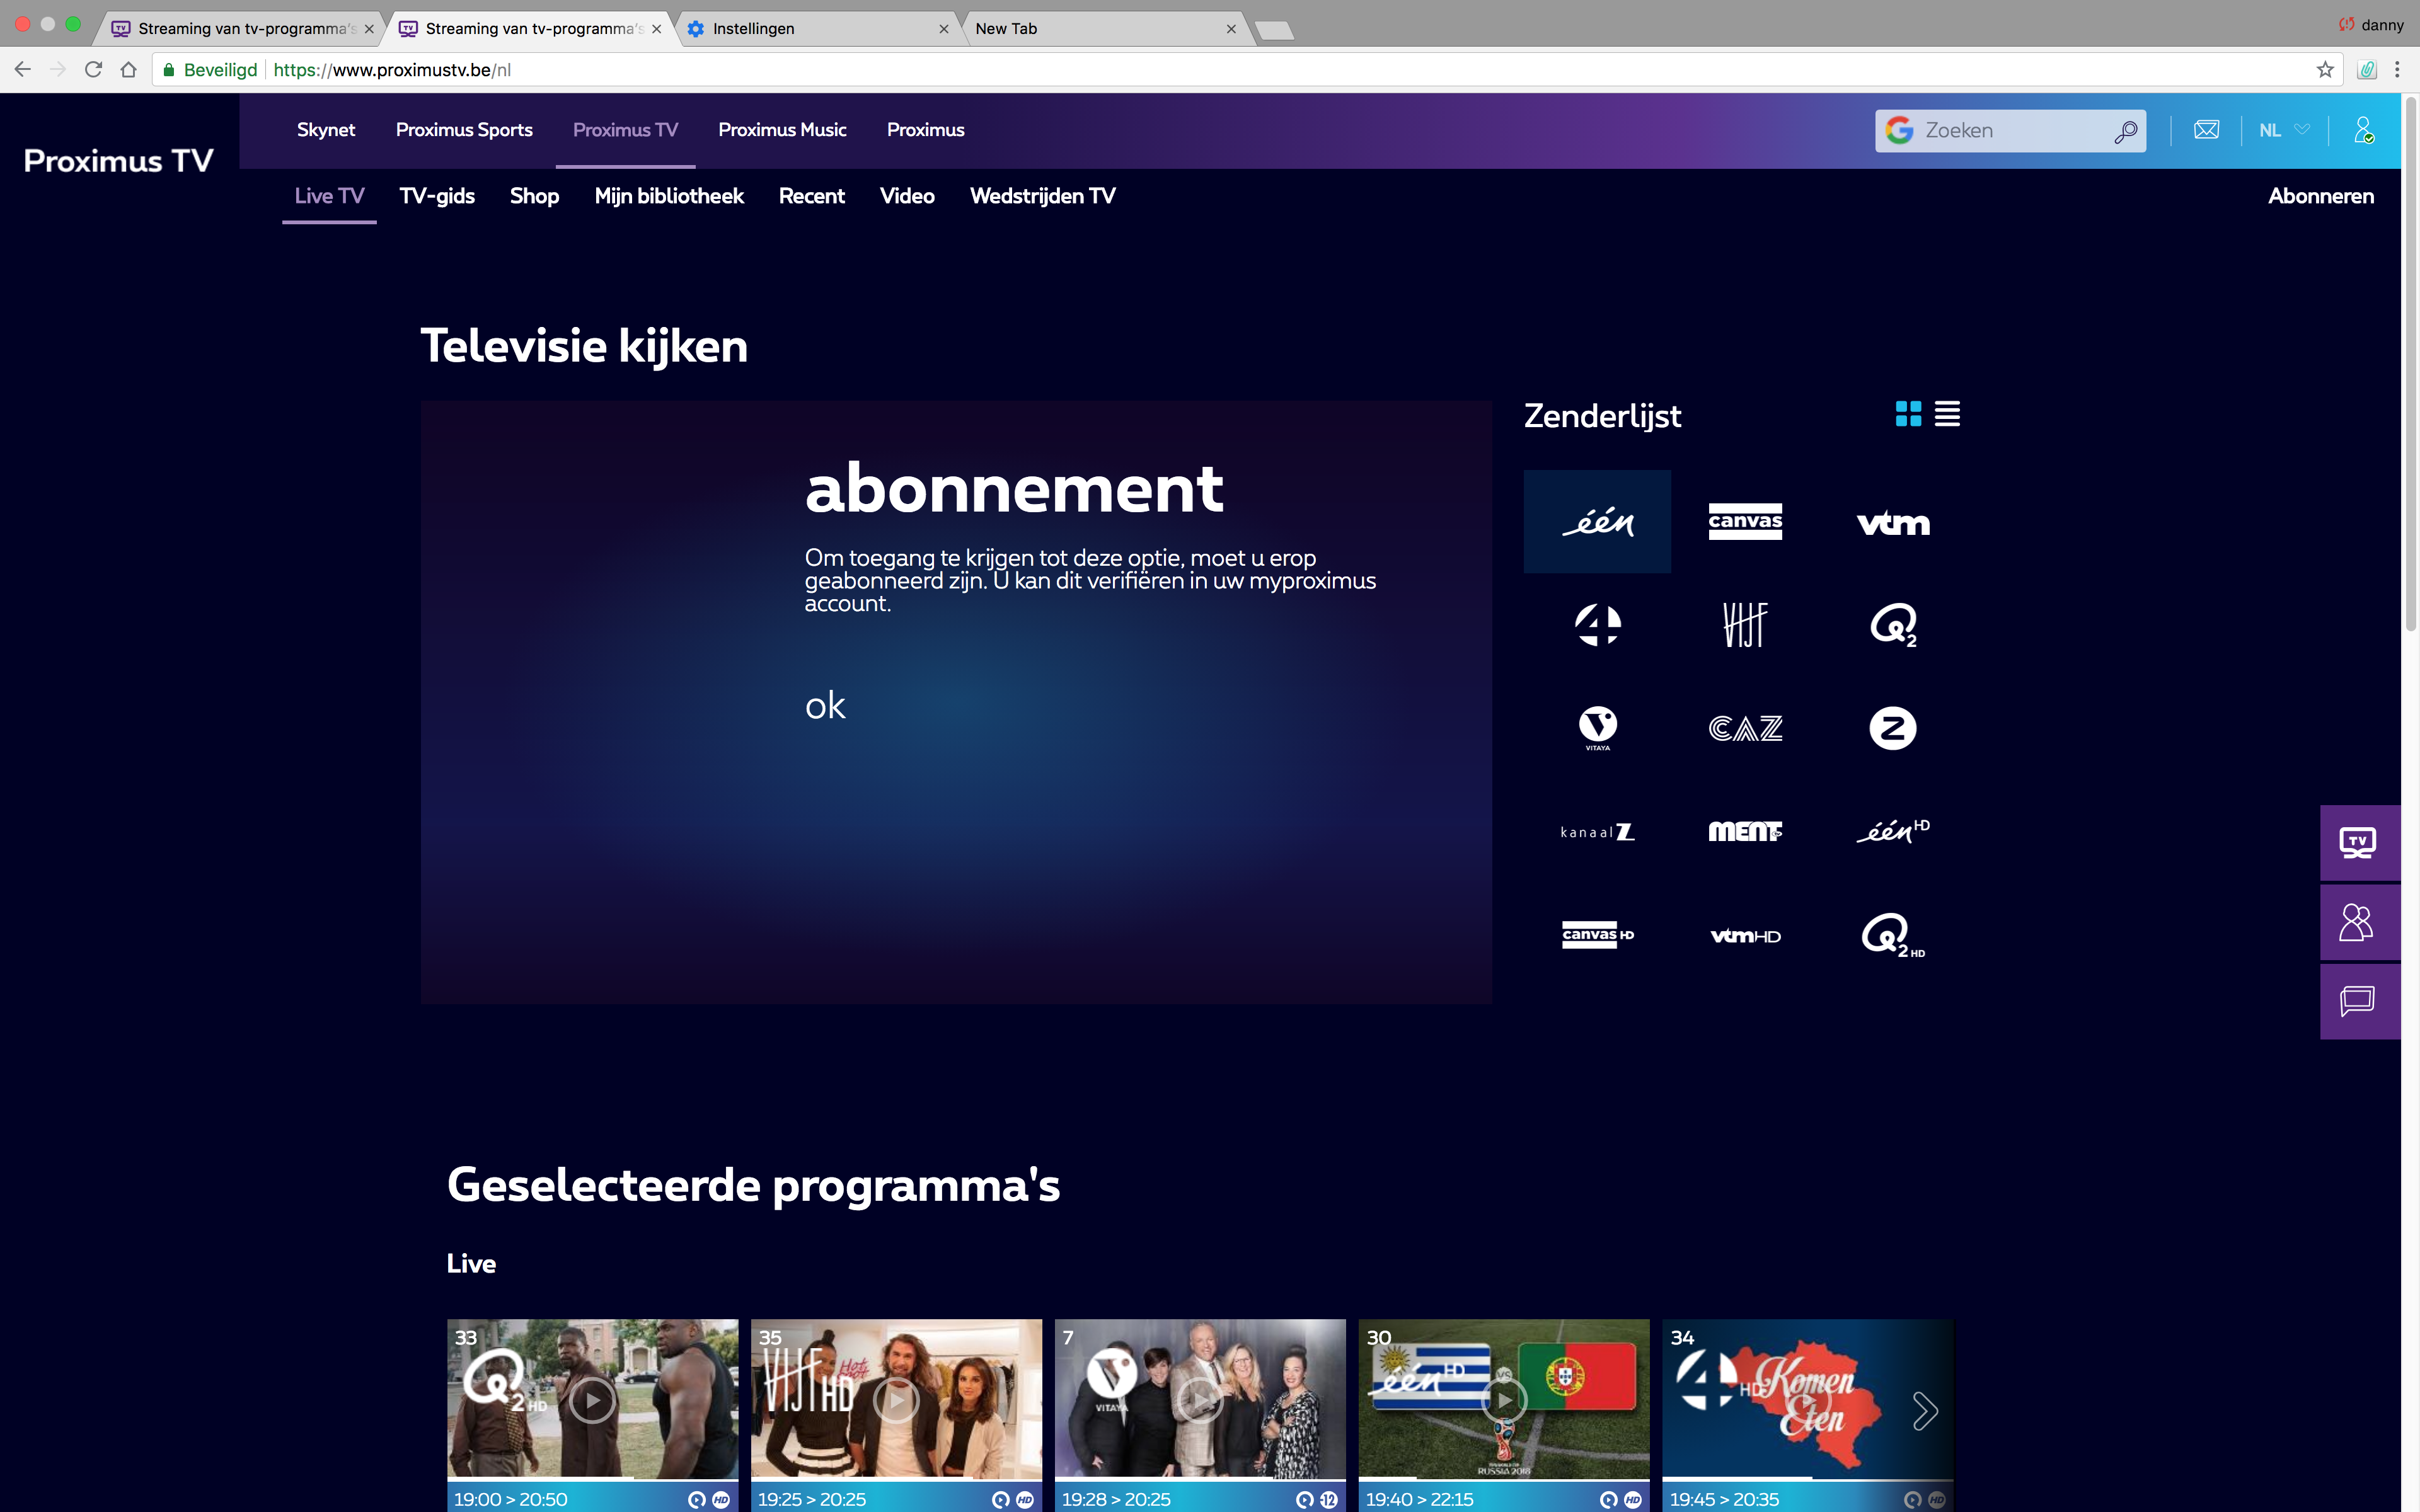Select the één channel logo
Viewport: 2420px width, 1512px height.
1597,521
